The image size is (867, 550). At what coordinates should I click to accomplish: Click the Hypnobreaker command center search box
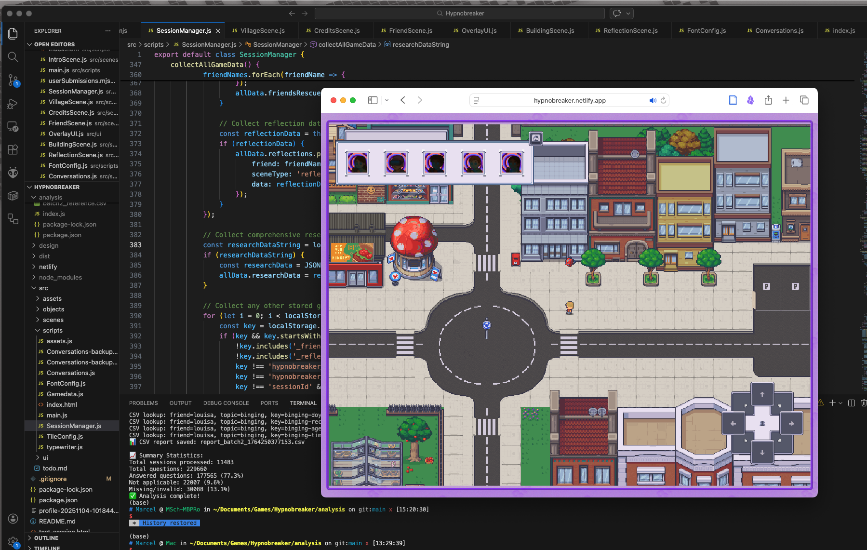point(460,13)
